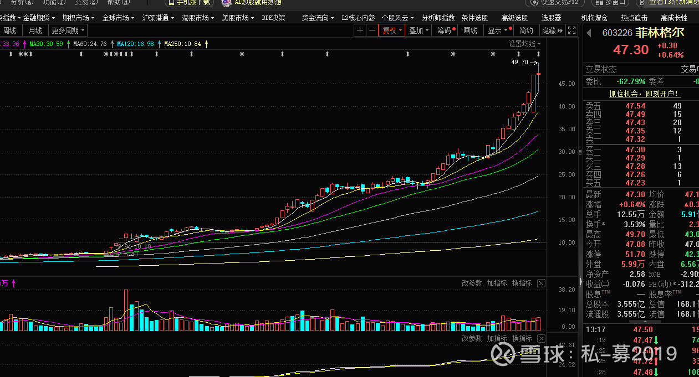Open 更多周期 period dropdown
This screenshot has height=377, width=699.
[x=68, y=30]
